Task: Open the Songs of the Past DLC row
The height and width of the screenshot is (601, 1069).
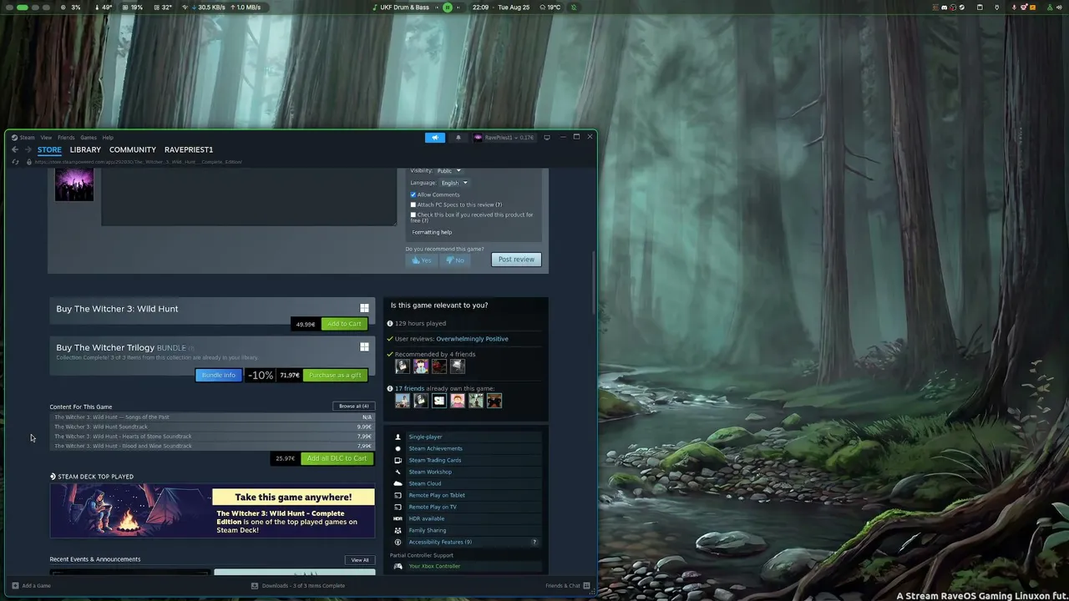Action: [x=212, y=417]
